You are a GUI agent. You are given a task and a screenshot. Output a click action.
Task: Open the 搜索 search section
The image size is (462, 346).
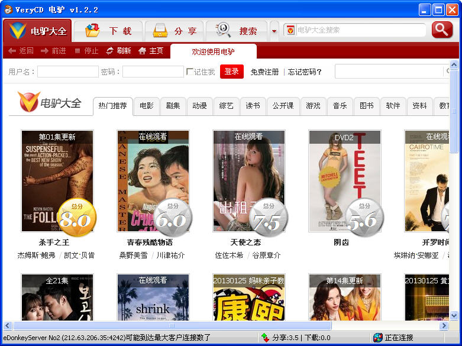tap(236, 31)
